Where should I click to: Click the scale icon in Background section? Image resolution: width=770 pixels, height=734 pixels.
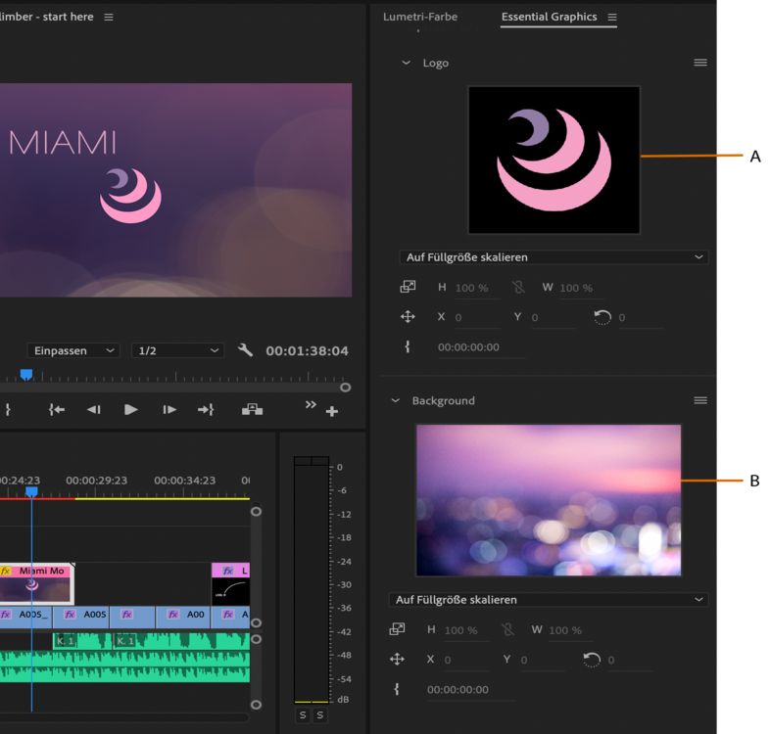(x=397, y=629)
